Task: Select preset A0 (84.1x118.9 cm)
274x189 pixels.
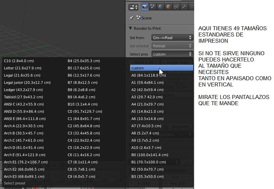Action: (x=148, y=75)
